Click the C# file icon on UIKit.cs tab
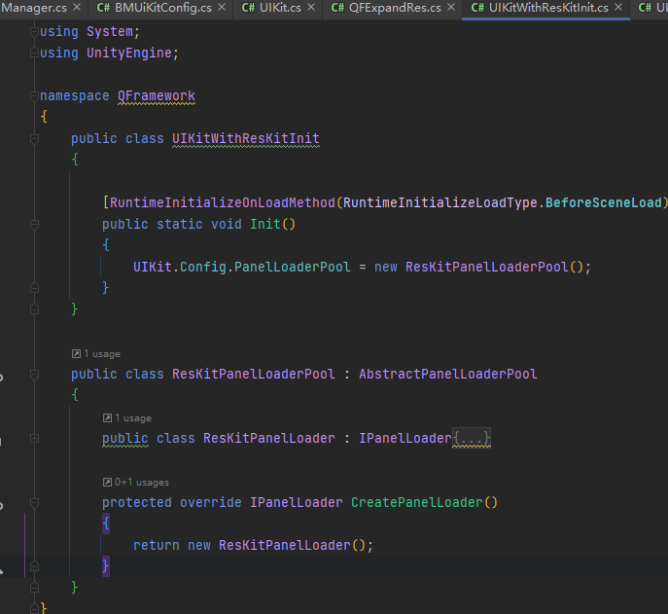The height and width of the screenshot is (614, 668). tap(248, 8)
